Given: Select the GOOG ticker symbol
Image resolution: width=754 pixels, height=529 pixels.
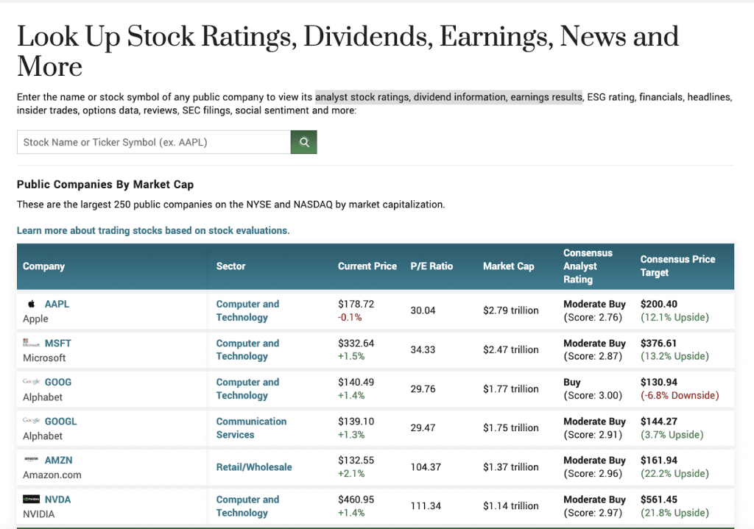Looking at the screenshot, I should 57,382.
